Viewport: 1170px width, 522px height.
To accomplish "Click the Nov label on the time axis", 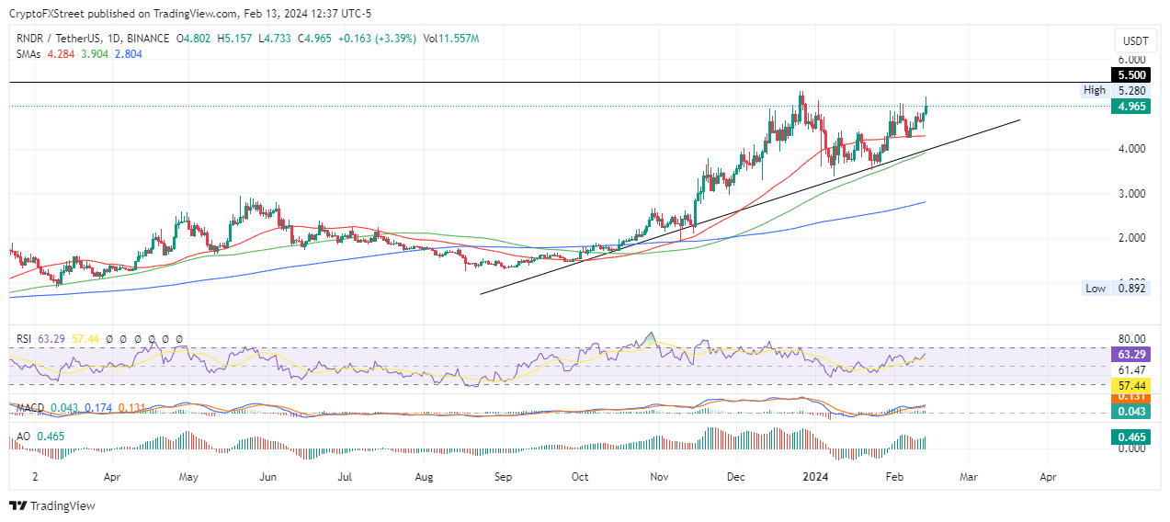I will tap(659, 478).
